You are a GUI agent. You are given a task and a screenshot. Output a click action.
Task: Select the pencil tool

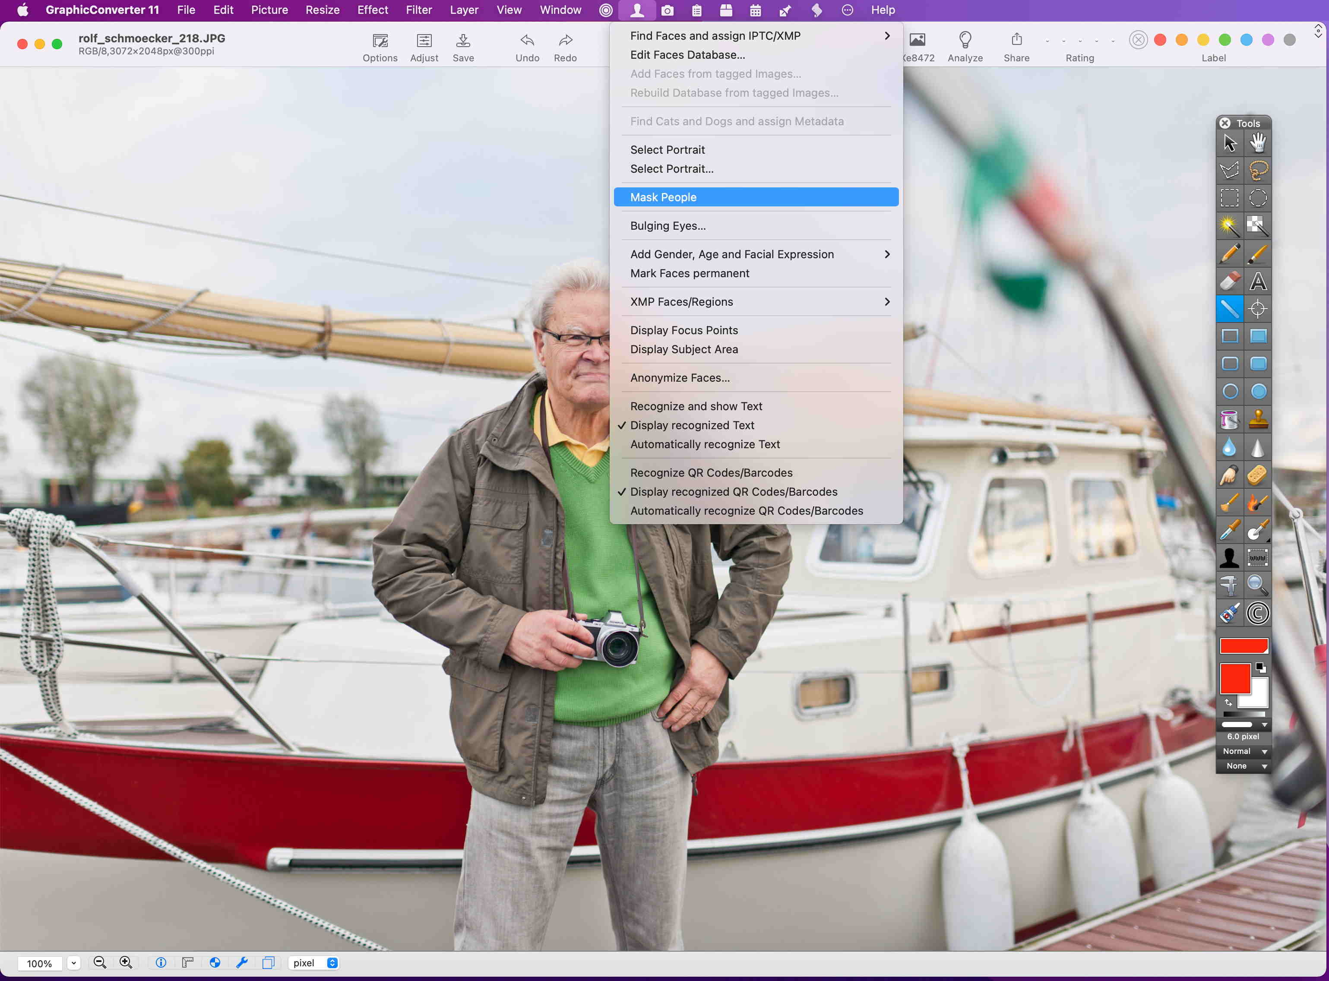point(1229,253)
